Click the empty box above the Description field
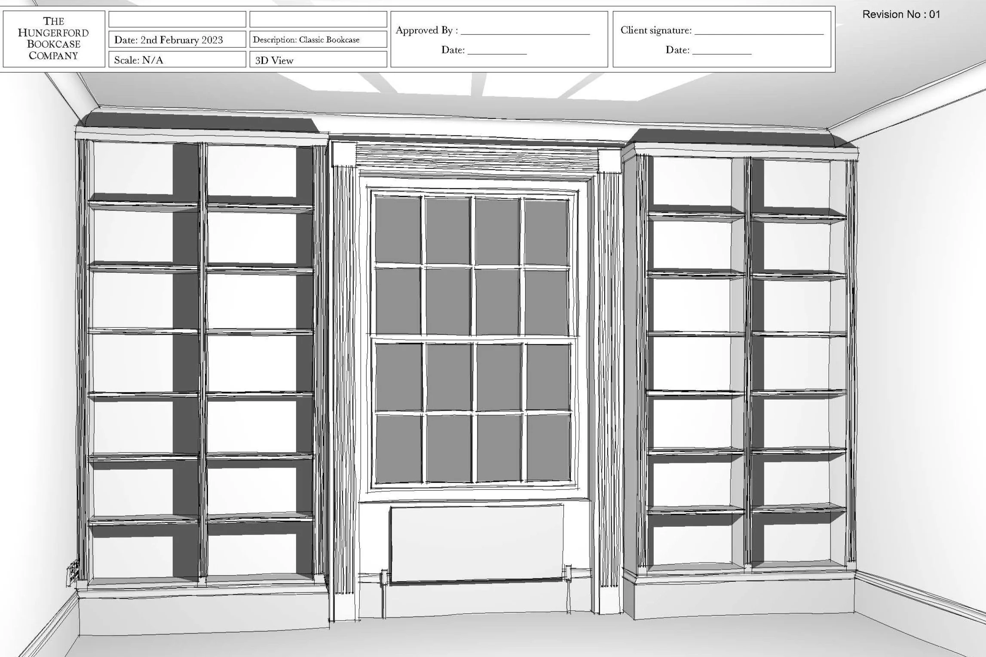986x657 pixels. coord(318,19)
